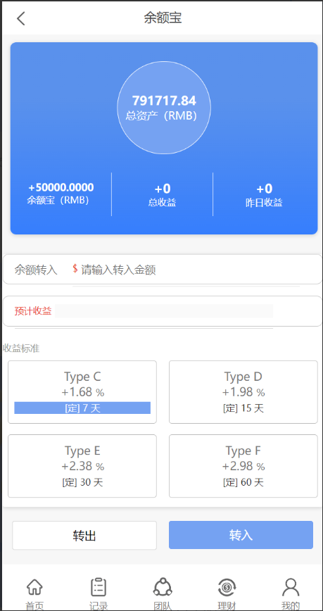Open the 理财 finance icon
This screenshot has height=611, width=323.
click(227, 587)
